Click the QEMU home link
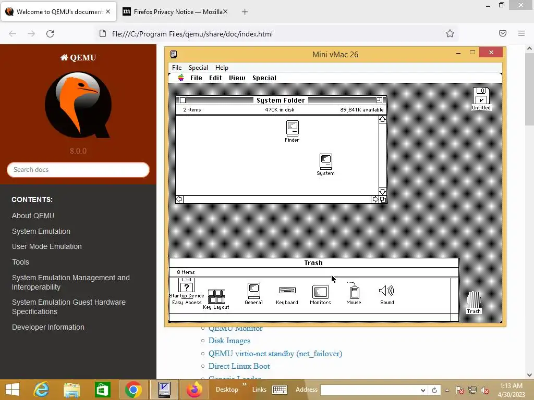 (78, 57)
